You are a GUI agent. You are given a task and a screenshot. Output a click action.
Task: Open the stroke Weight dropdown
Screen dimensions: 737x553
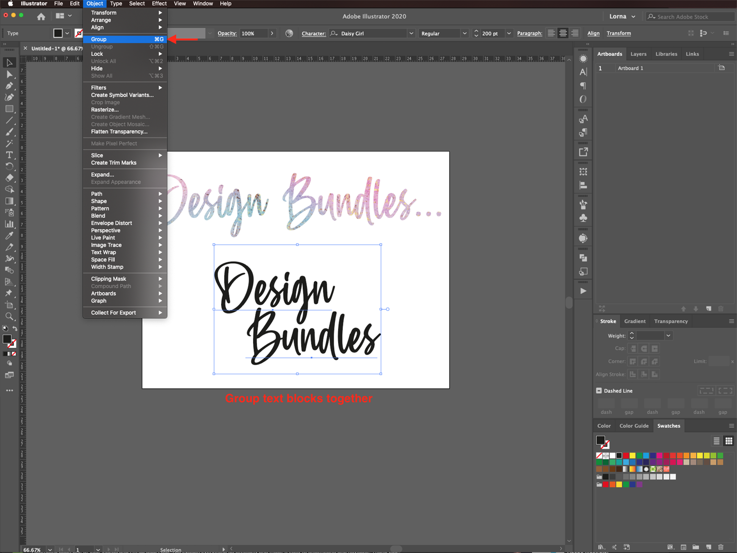click(668, 336)
